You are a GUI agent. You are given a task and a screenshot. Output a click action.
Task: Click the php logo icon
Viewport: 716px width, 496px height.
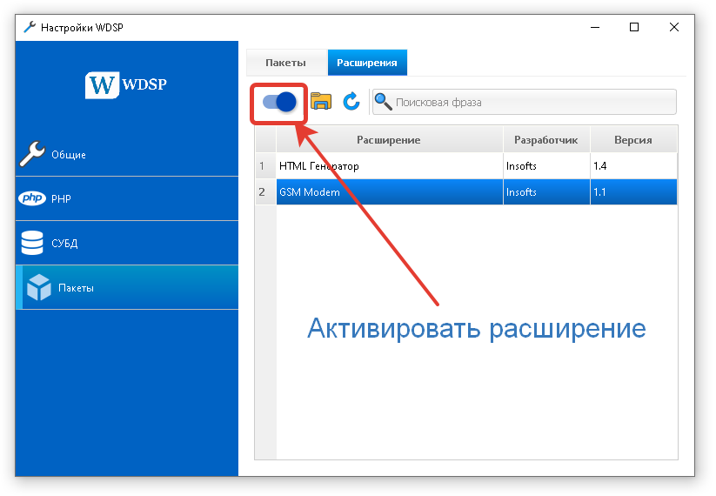tap(32, 198)
